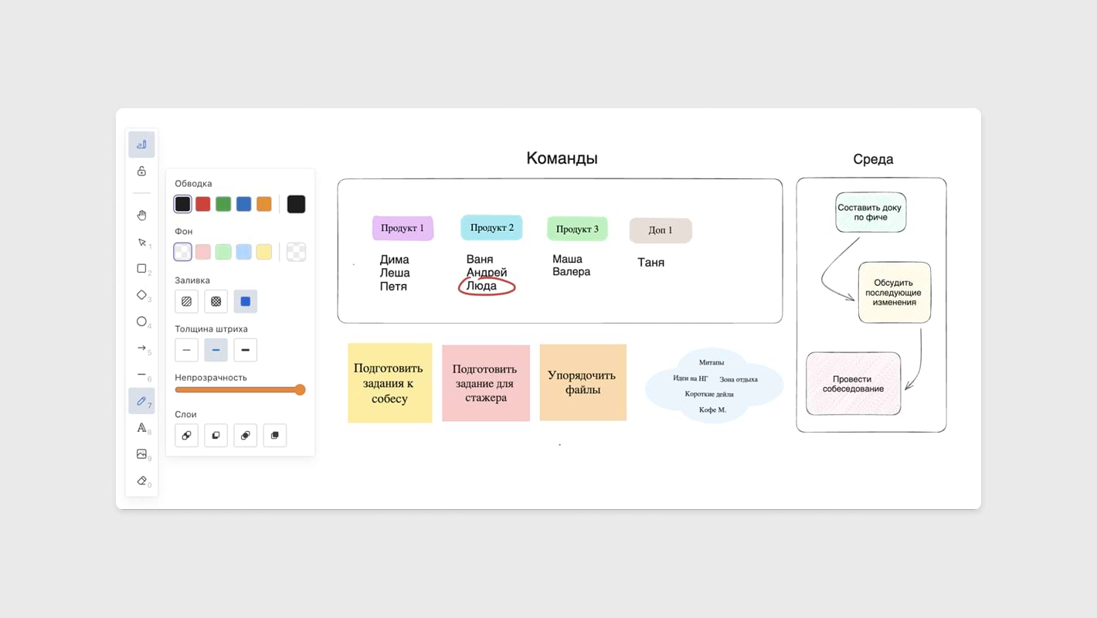This screenshot has width=1097, height=618.
Task: Pick the light yellow background swatch
Action: click(x=264, y=252)
